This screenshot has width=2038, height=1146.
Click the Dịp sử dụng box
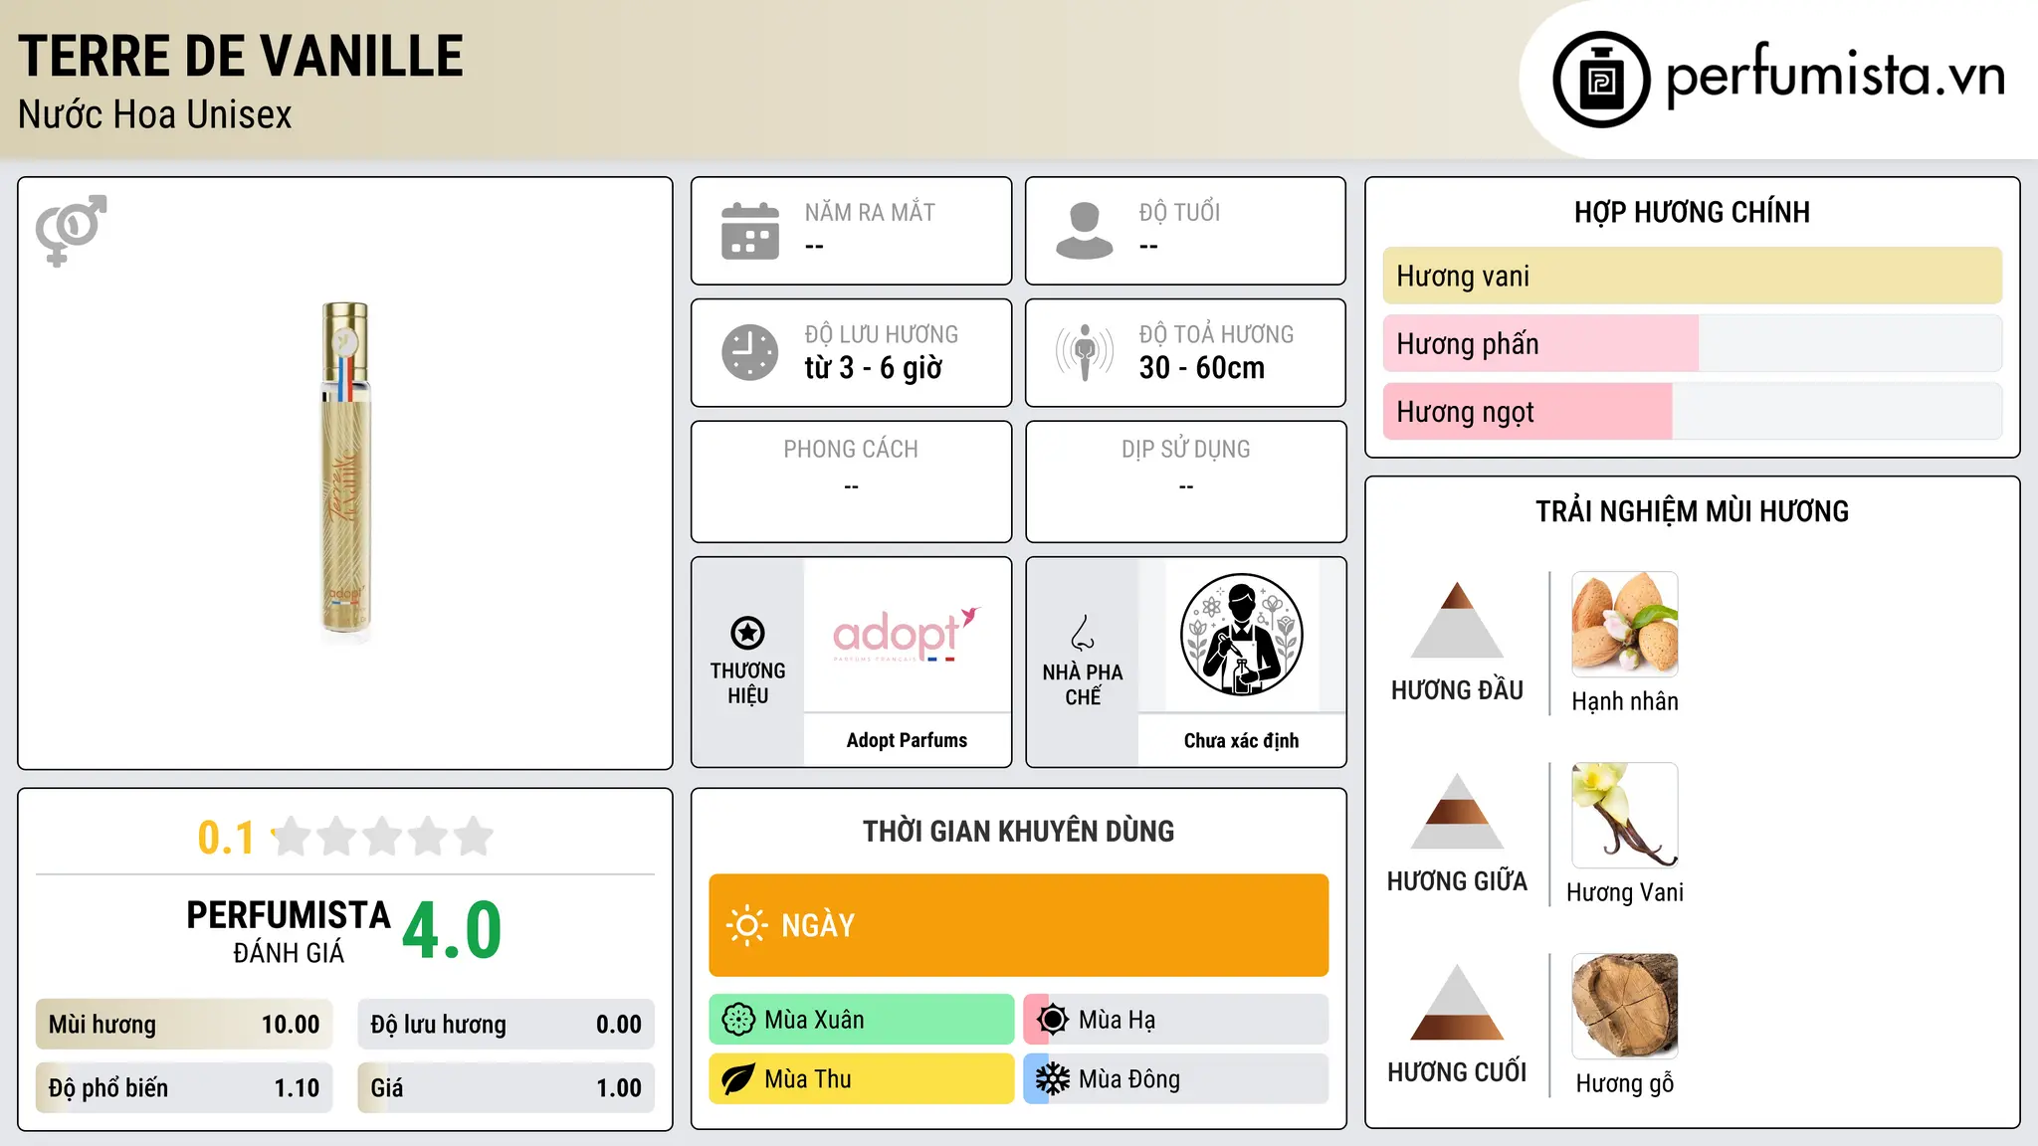pyautogui.click(x=1185, y=481)
